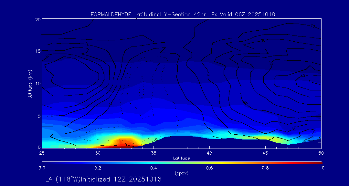
Task: Click the colorbar label '0.0'
Action: [42, 168]
